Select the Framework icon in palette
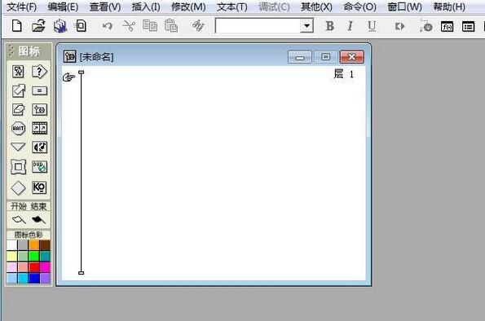485x321 pixels. click(x=18, y=167)
